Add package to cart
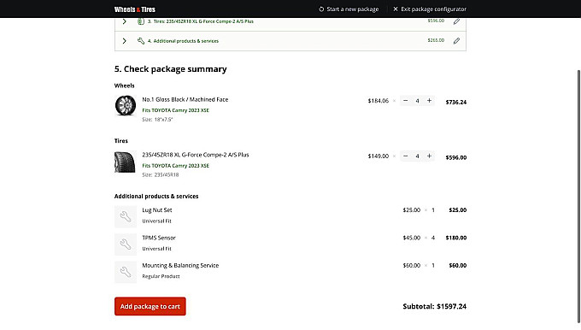 click(x=150, y=306)
